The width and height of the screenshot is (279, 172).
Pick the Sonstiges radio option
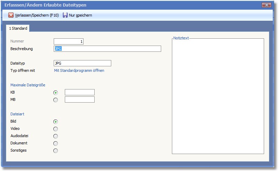pos(55,151)
